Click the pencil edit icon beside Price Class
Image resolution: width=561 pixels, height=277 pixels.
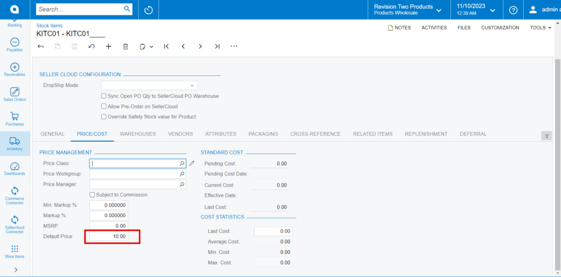(192, 163)
